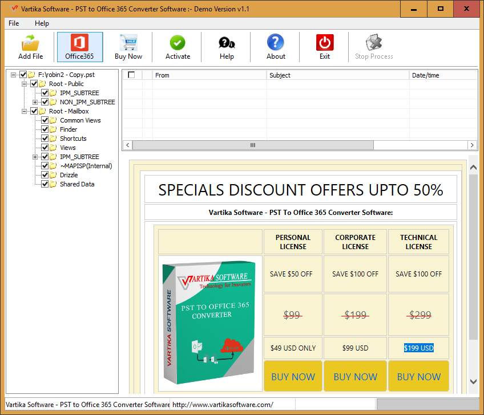Click BUY NOW for Corporate License
This screenshot has height=415, width=484.
point(355,376)
